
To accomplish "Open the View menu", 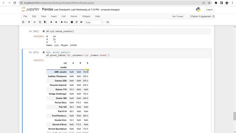I will [x=44, y=16].
